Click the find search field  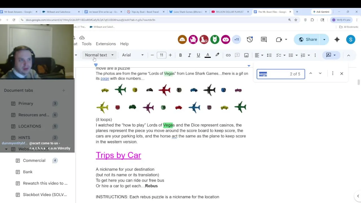click(x=281, y=74)
